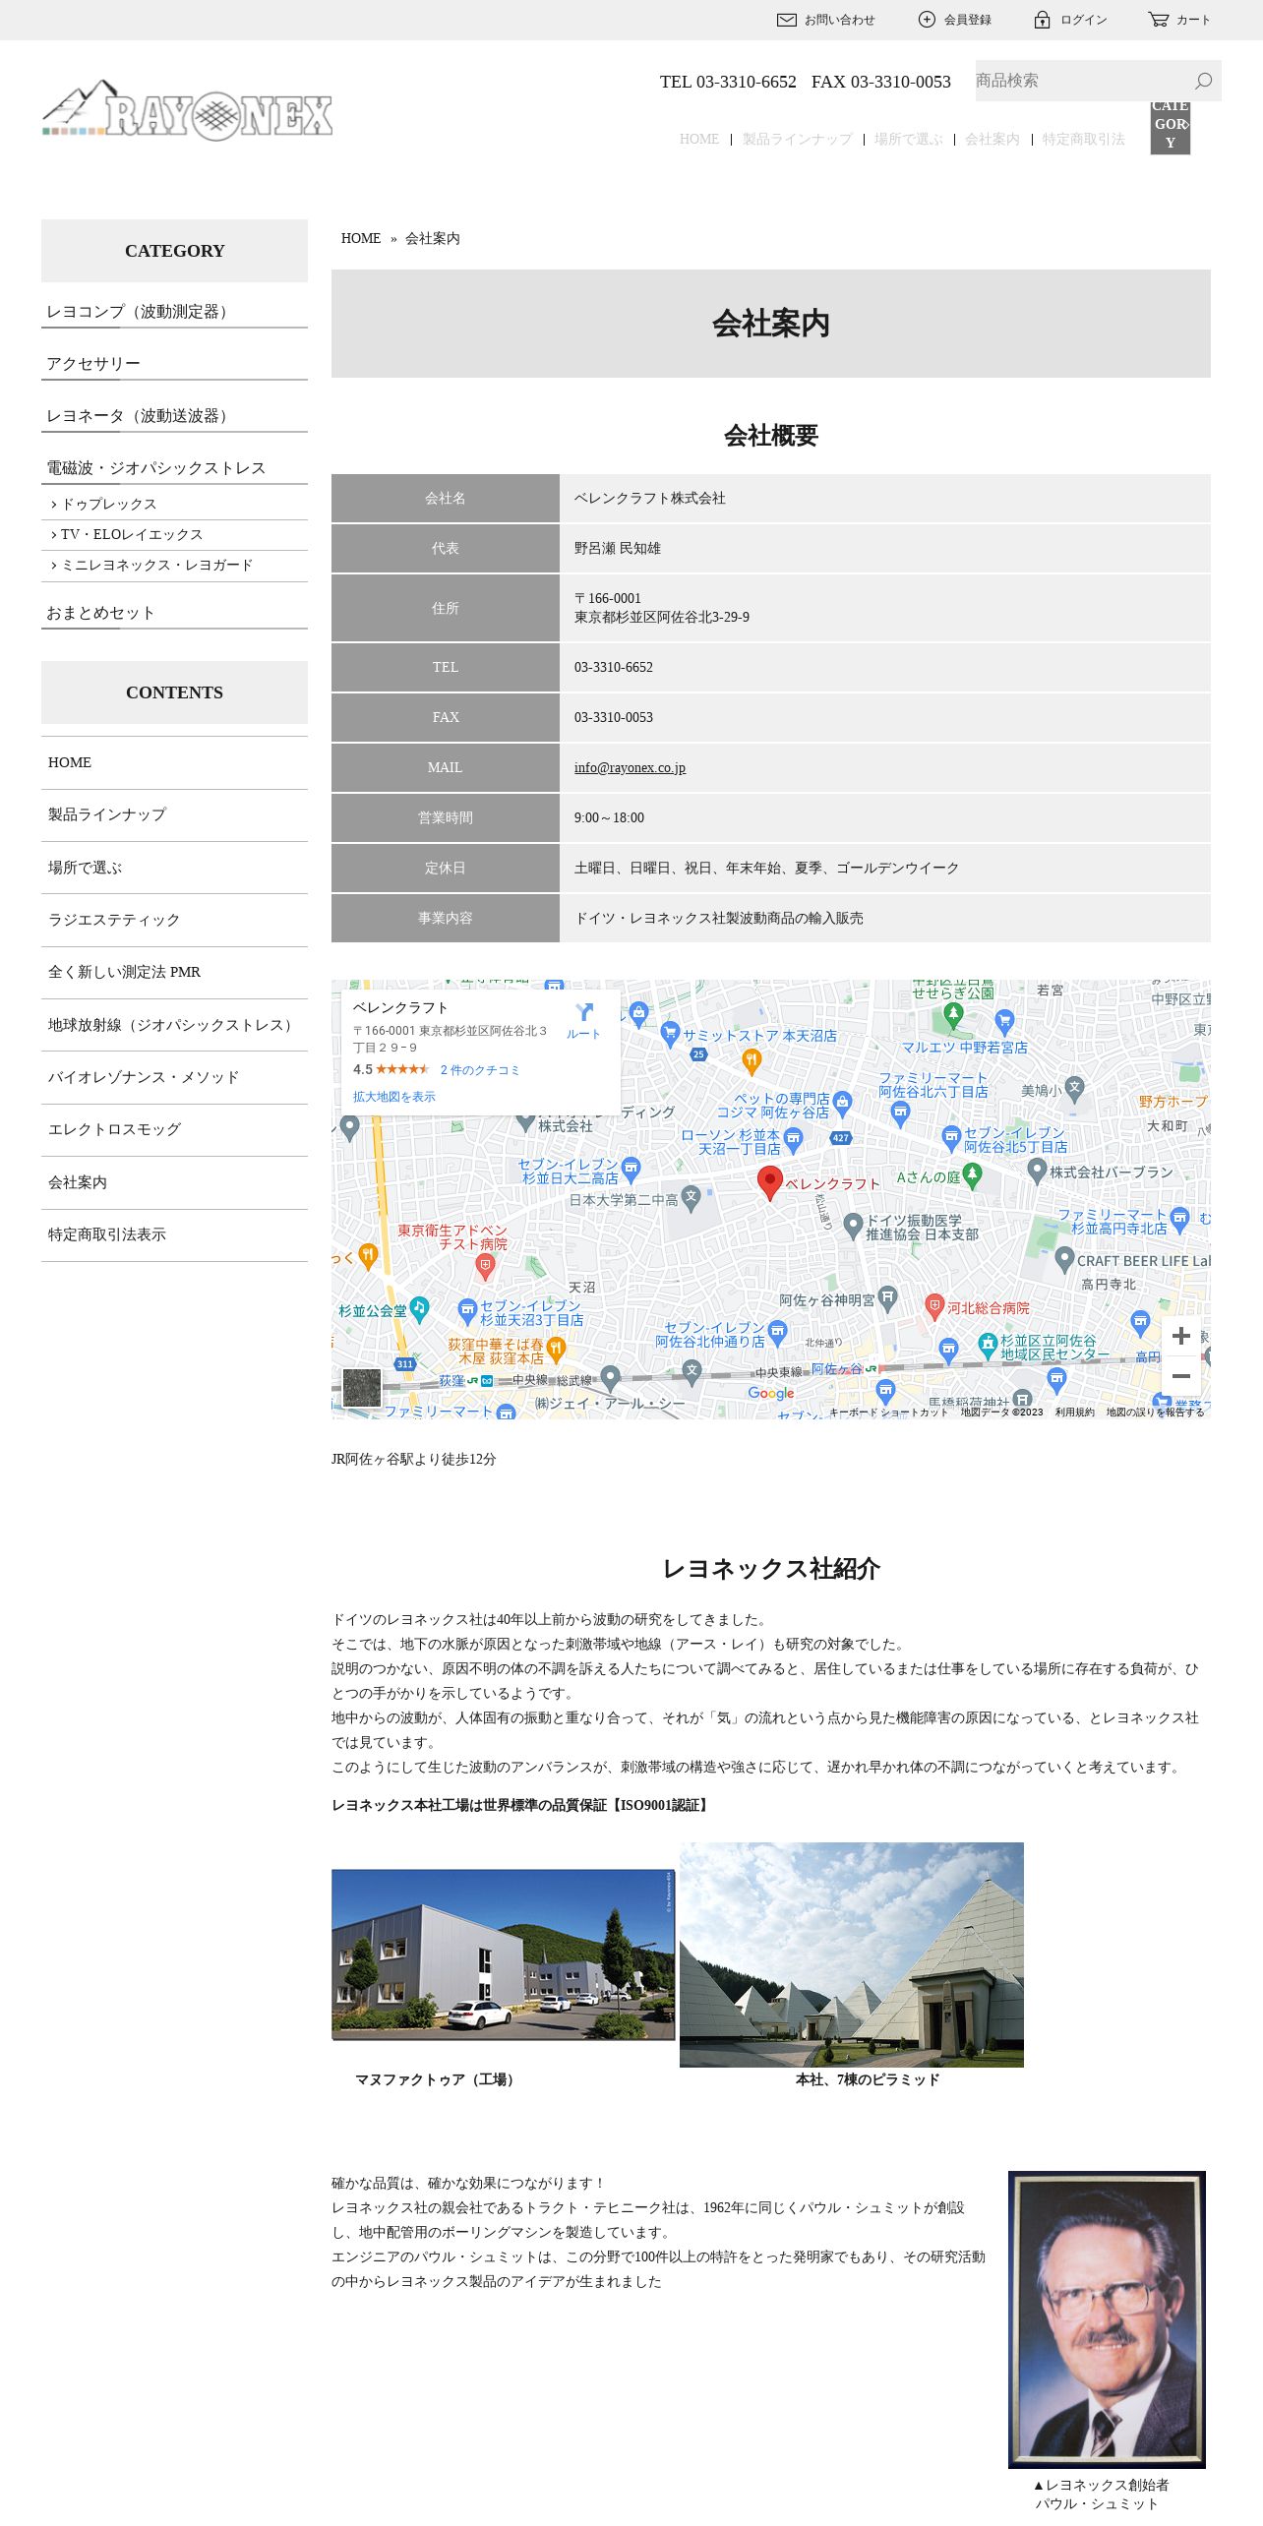Screen dimensions: 1263x2526
Task: Click the red ベレンクラフト map pin
Action: [769, 1182]
